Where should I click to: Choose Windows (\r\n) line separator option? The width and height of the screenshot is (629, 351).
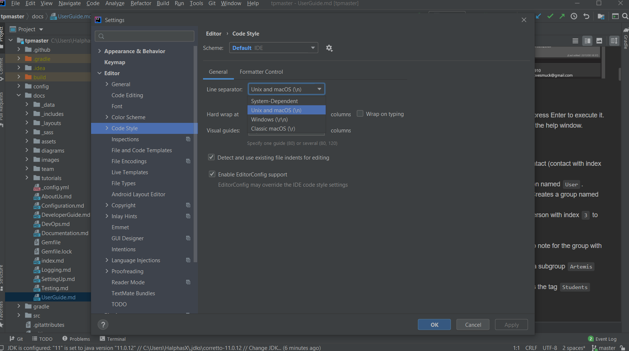(286, 119)
